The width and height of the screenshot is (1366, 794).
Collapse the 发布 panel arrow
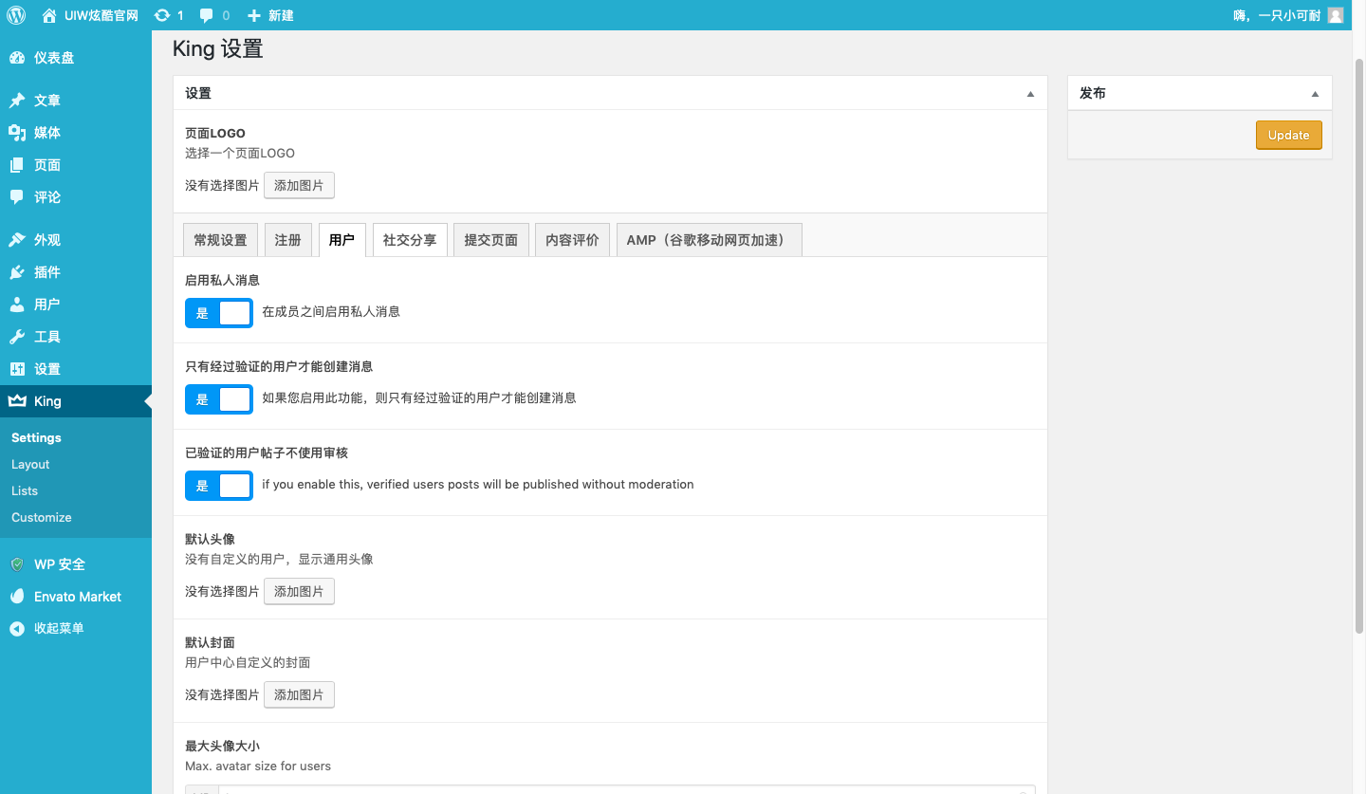(x=1315, y=94)
